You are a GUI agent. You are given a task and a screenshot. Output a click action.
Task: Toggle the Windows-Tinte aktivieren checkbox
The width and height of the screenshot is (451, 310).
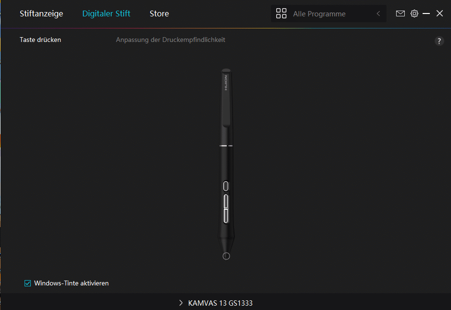[27, 283]
